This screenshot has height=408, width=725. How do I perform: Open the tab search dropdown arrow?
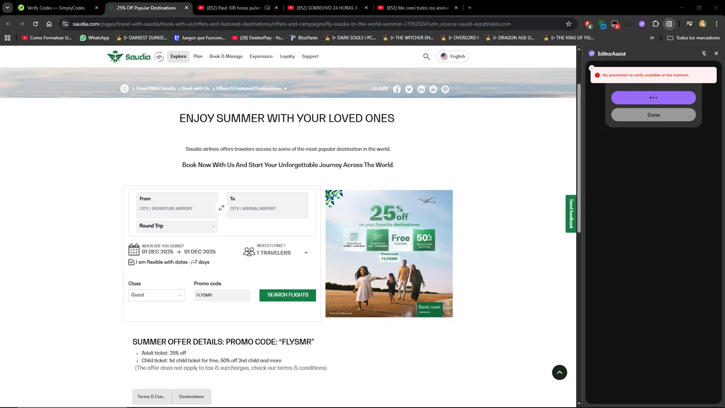[x=7, y=8]
